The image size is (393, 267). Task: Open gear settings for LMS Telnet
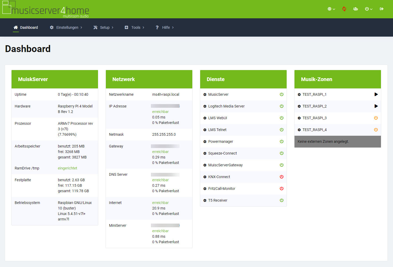point(205,130)
